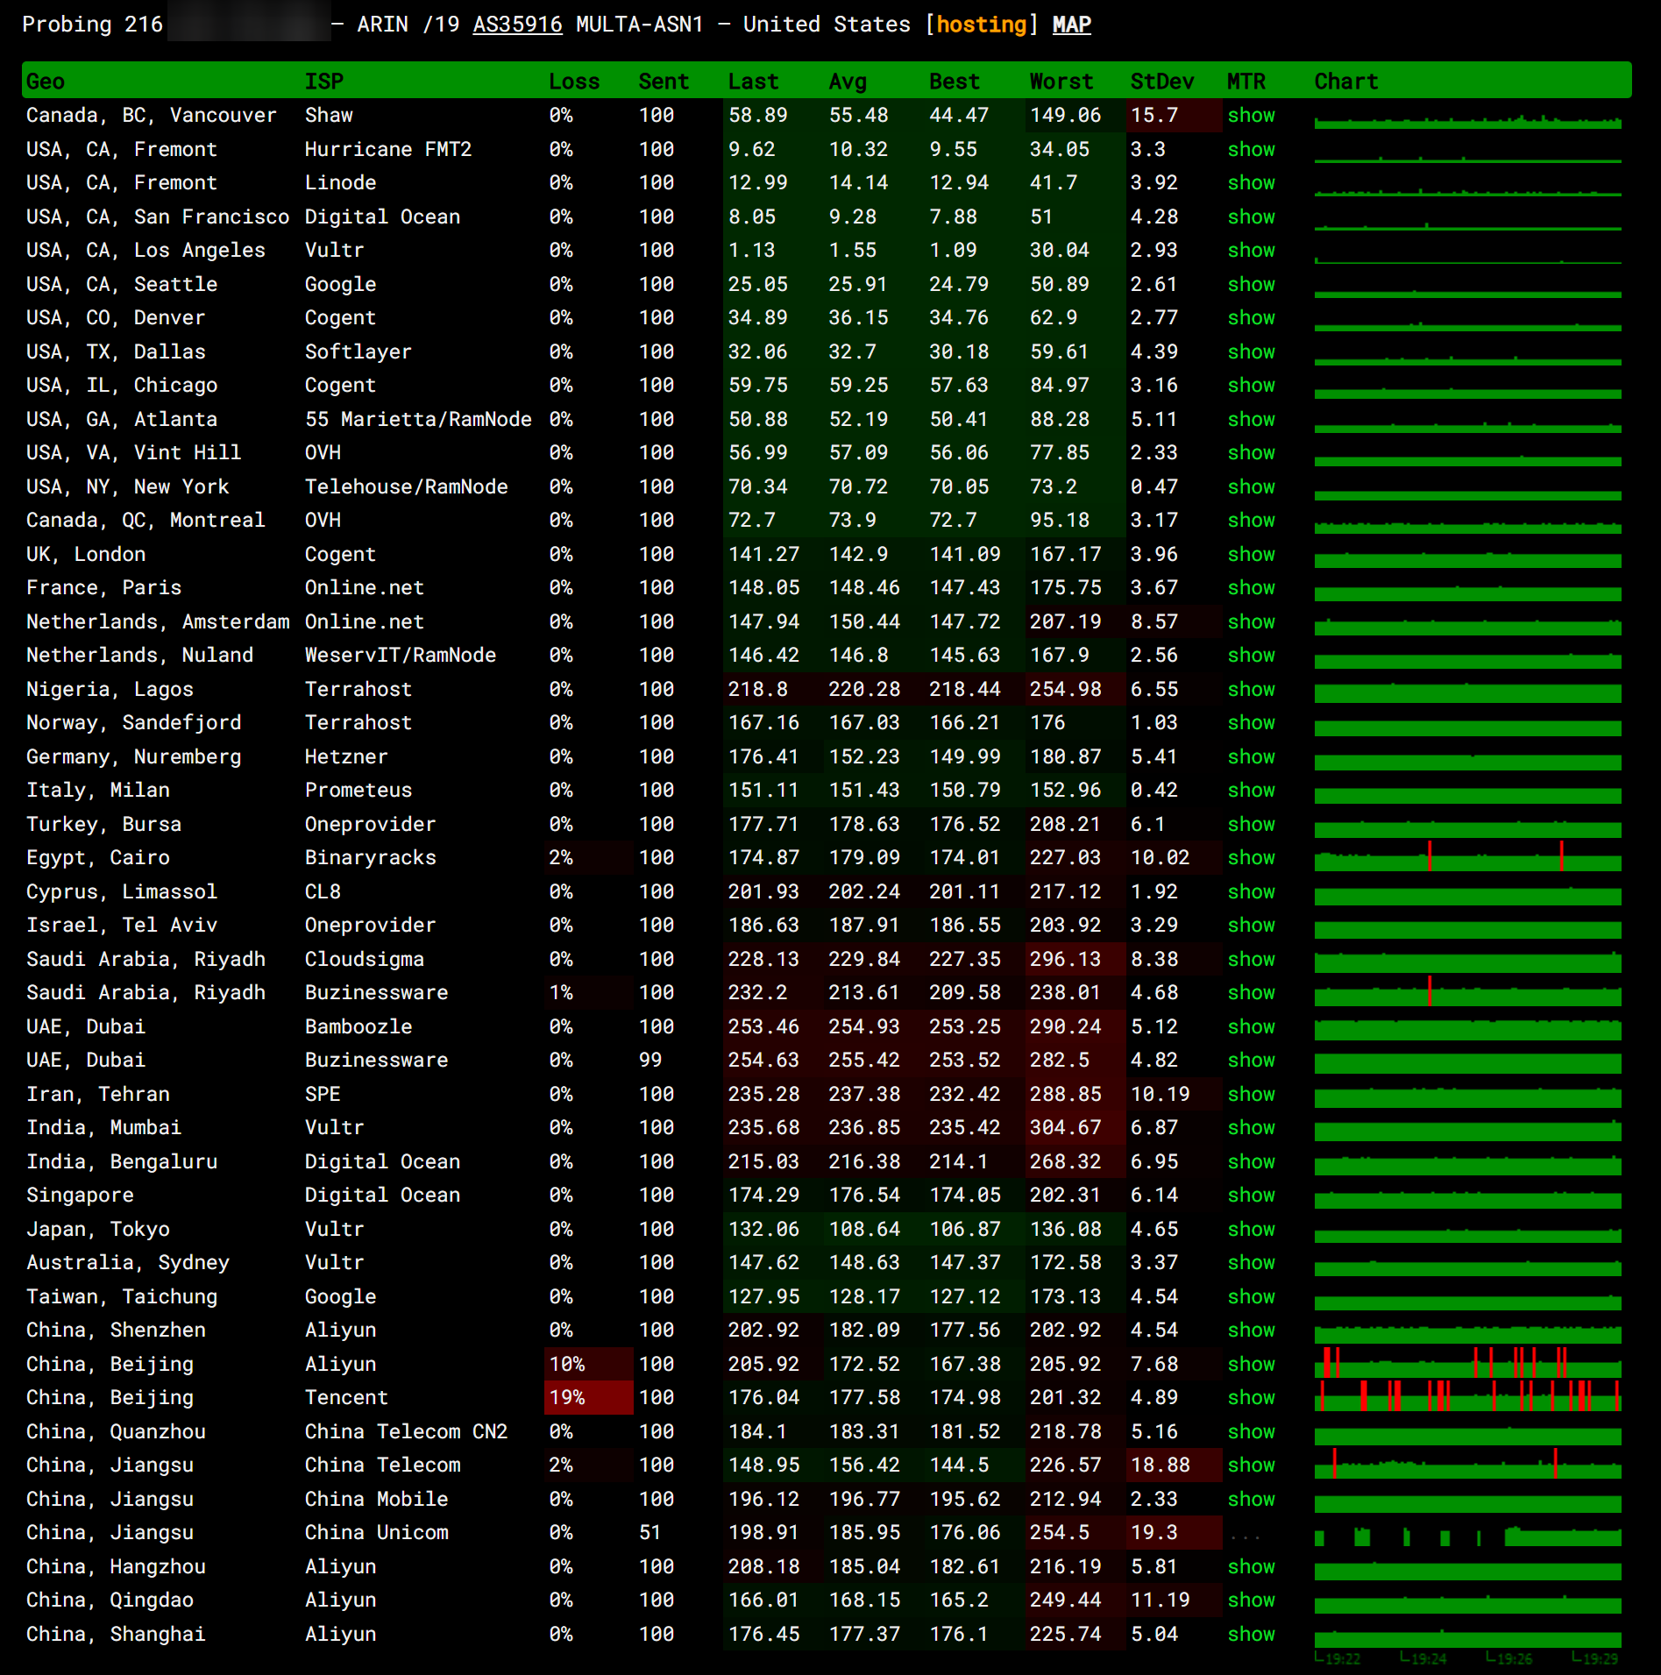Show MTR for Italy Milan Prometeus

[x=1251, y=791]
